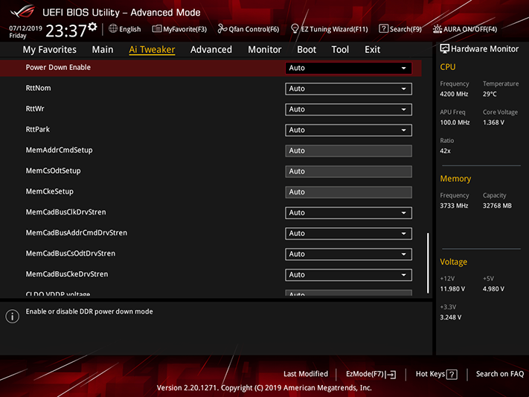
Task: Click the Hot Keys question mark icon
Action: 452,375
